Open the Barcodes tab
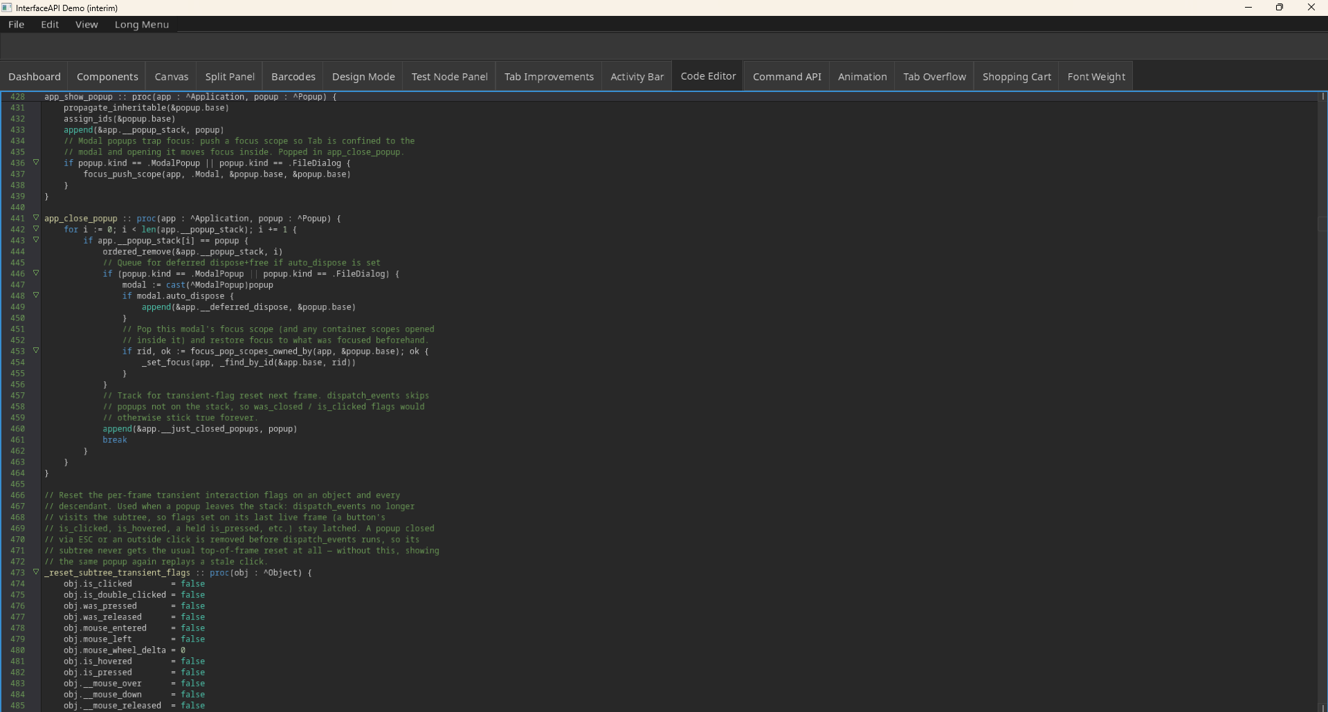 [x=293, y=77]
